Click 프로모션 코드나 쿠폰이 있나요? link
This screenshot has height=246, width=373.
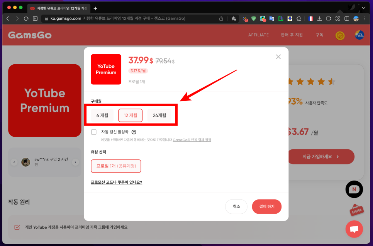point(116,182)
